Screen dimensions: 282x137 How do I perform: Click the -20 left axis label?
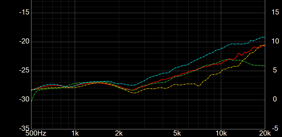pos(24,42)
